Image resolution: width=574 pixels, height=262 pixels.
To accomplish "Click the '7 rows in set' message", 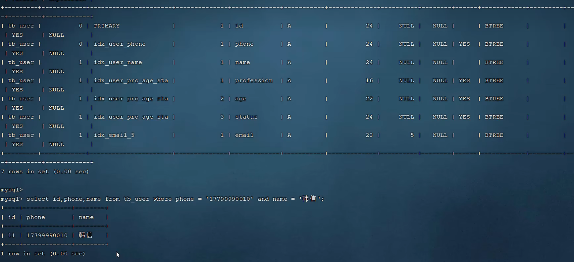I will click(x=45, y=172).
